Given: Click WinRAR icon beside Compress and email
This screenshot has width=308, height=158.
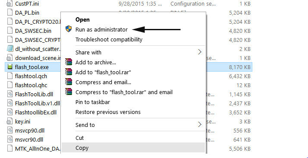Looking at the screenshot, I should point(69,82).
